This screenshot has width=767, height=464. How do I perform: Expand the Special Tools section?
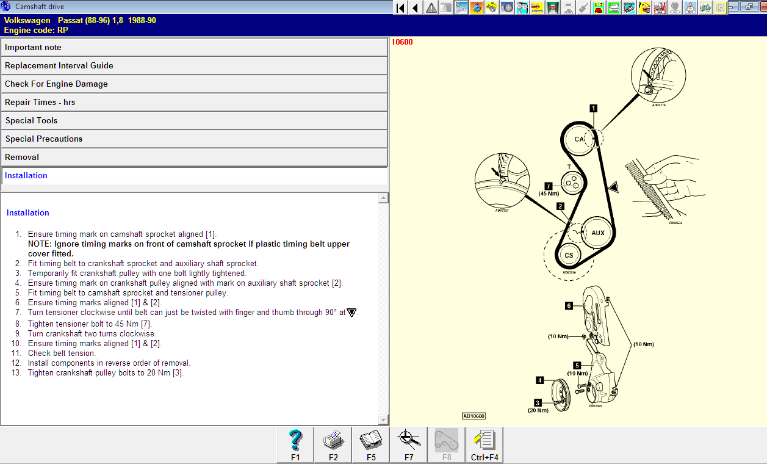194,120
